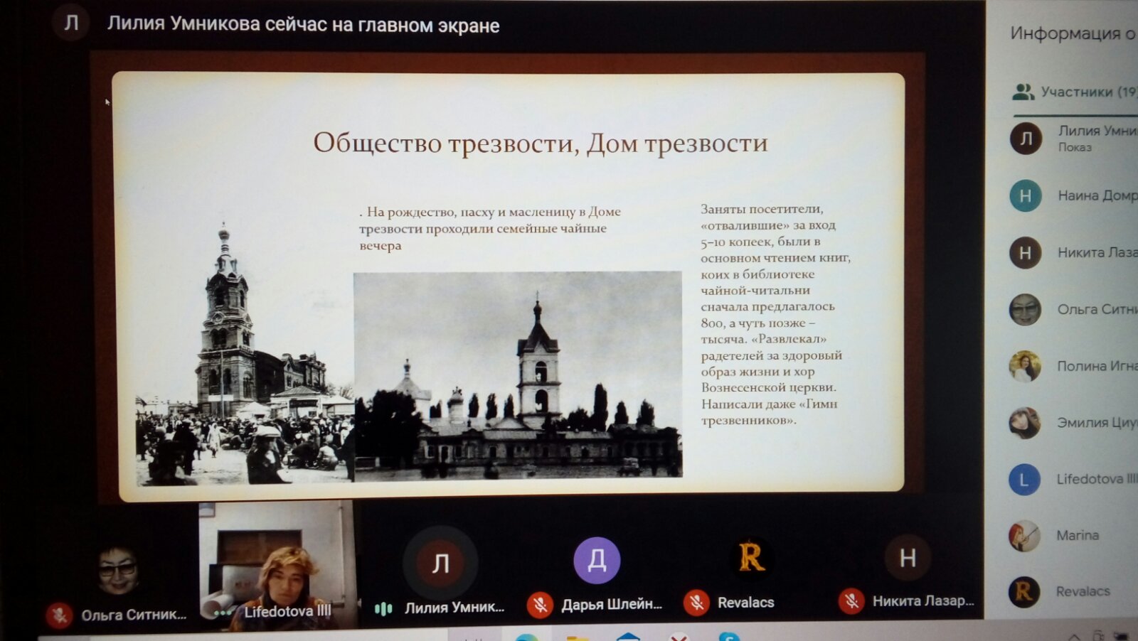Select Revalacs in the participants list
The image size is (1138, 641).
pyautogui.click(x=1073, y=591)
